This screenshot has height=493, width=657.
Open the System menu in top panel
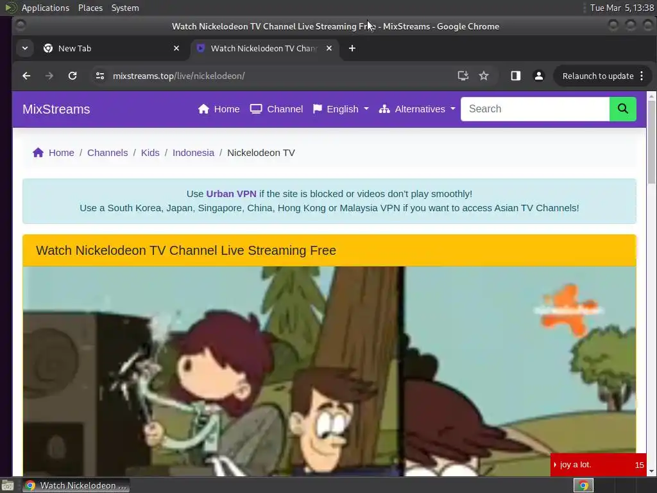[125, 8]
